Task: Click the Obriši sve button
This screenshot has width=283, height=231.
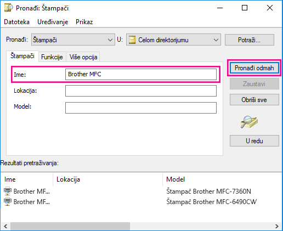Action: tap(254, 100)
